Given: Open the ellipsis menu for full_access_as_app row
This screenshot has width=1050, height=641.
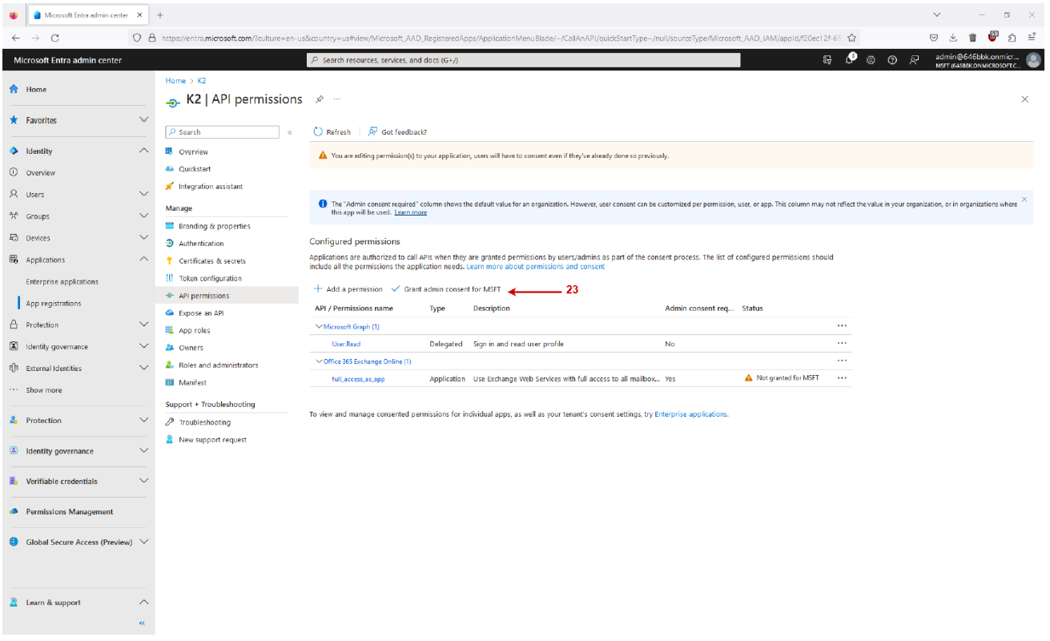Looking at the screenshot, I should coord(841,378).
